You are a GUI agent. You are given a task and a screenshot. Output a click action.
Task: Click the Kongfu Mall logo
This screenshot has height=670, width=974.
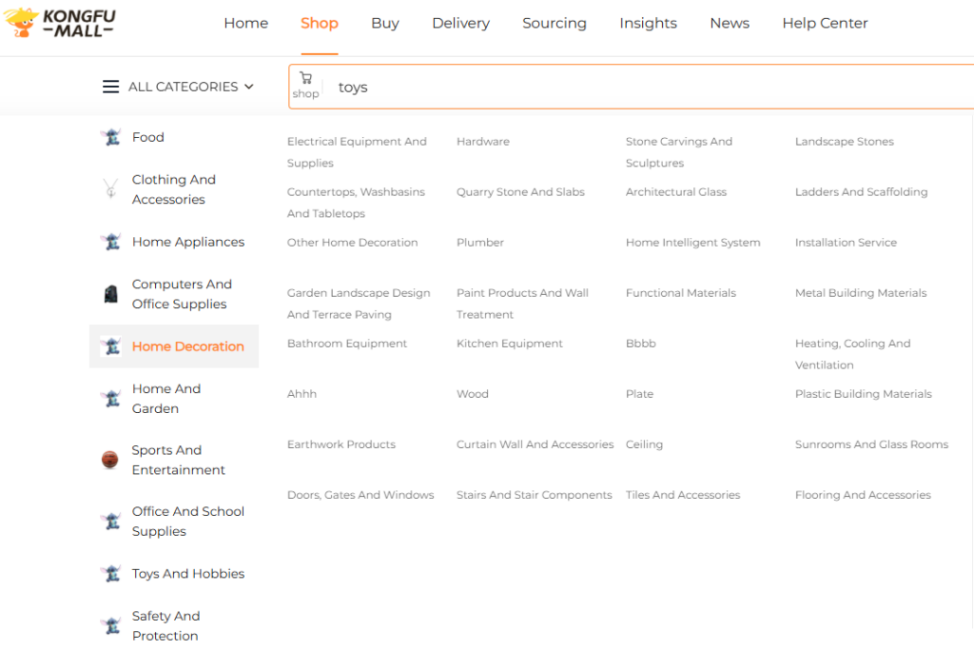coord(60,23)
